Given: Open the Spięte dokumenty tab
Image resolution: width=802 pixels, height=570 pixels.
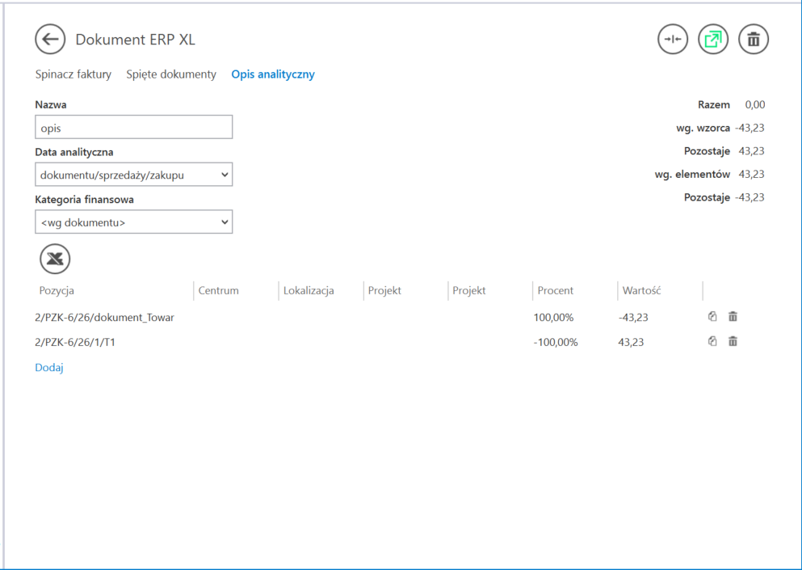Looking at the screenshot, I should coord(171,74).
